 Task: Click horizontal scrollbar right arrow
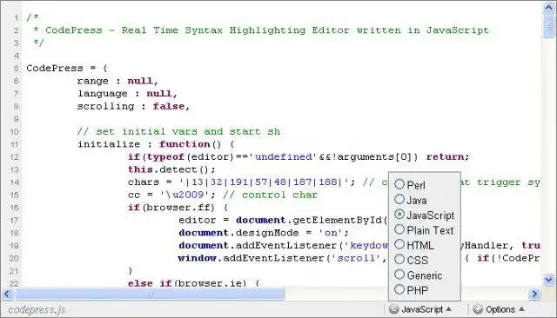[x=534, y=294]
